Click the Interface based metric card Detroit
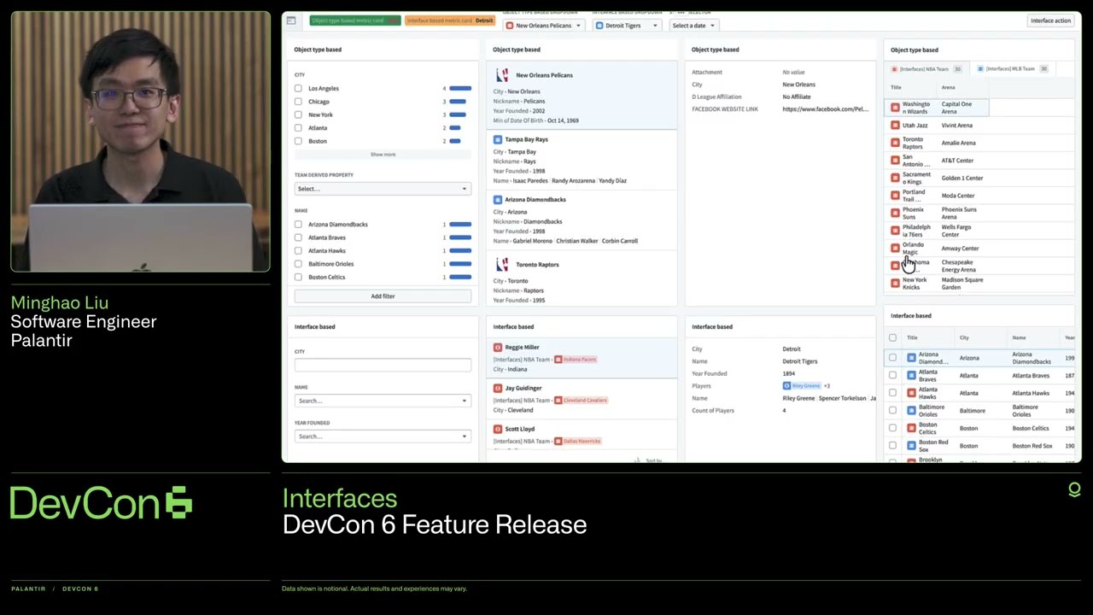The height and width of the screenshot is (615, 1093). click(x=450, y=20)
